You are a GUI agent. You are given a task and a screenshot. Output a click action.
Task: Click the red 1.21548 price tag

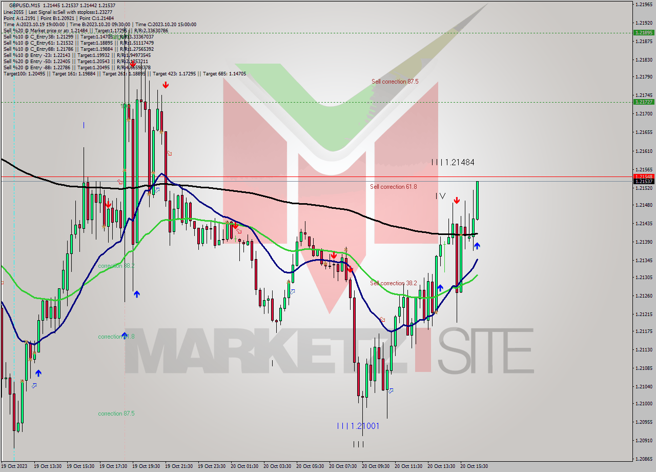coord(644,176)
